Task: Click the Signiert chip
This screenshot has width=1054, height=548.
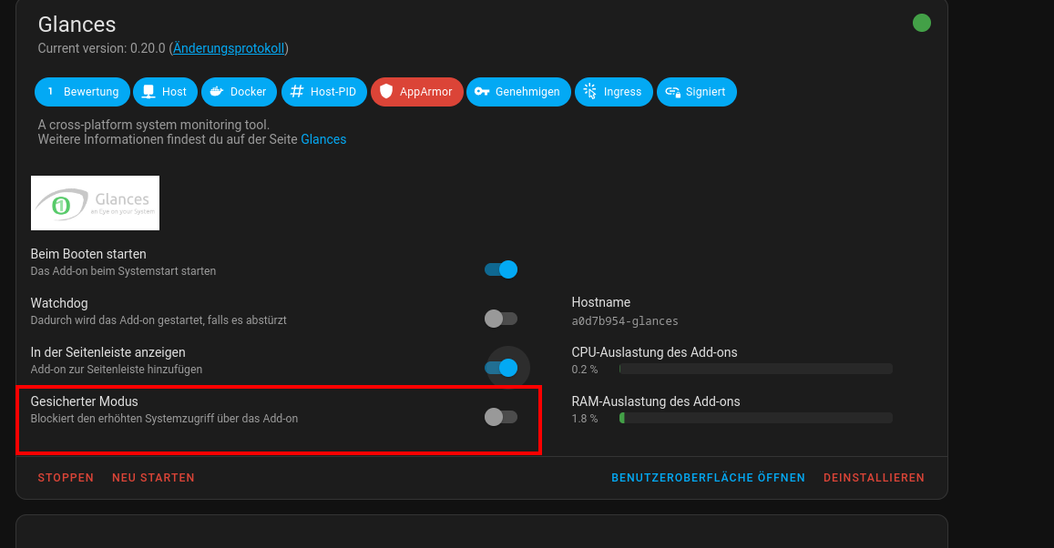Action: click(696, 92)
